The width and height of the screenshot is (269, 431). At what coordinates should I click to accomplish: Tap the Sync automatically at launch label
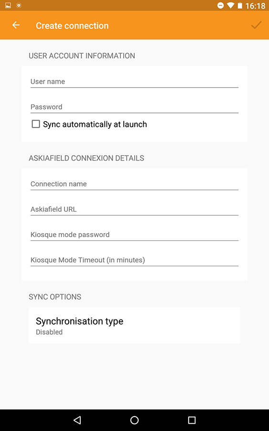(95, 124)
